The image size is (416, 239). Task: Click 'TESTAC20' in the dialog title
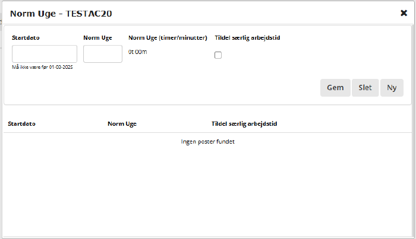tap(89, 12)
